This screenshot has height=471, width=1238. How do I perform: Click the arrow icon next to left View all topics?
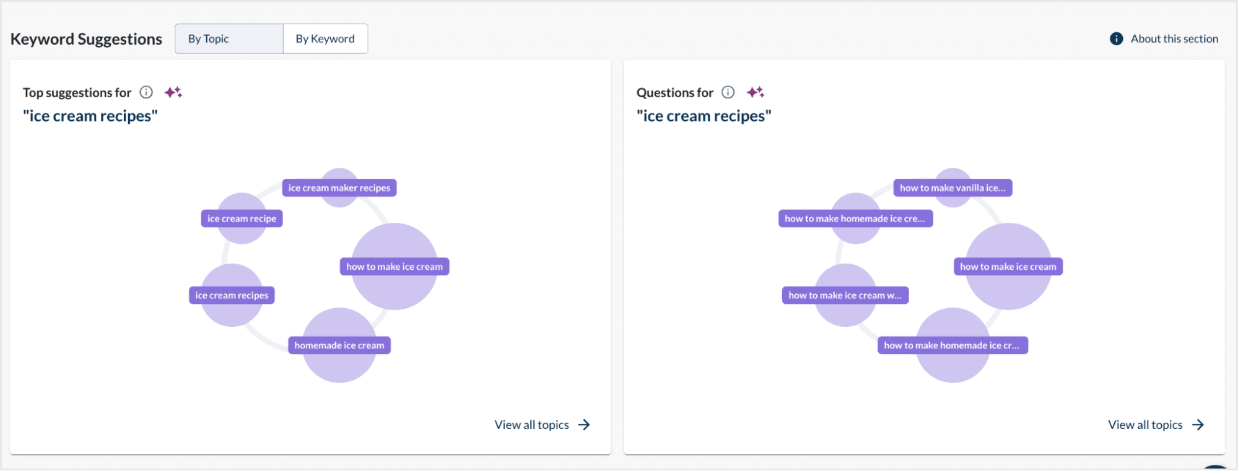pyautogui.click(x=583, y=425)
